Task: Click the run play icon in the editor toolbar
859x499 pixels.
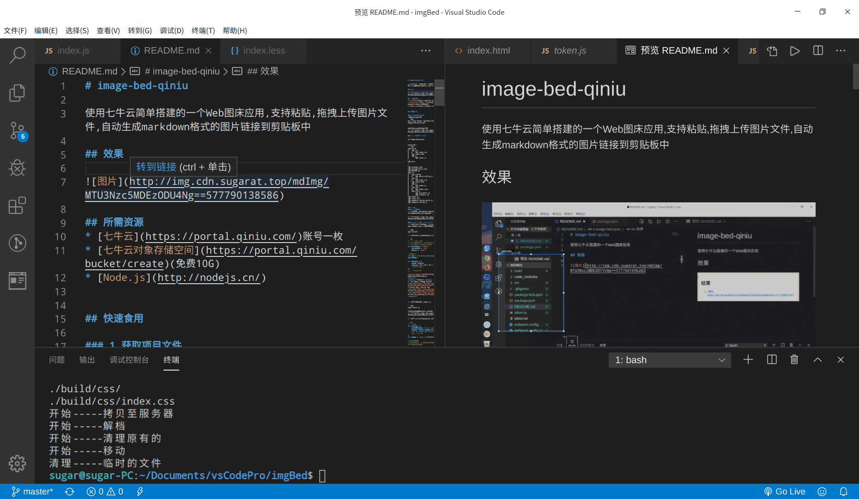Action: (x=794, y=51)
